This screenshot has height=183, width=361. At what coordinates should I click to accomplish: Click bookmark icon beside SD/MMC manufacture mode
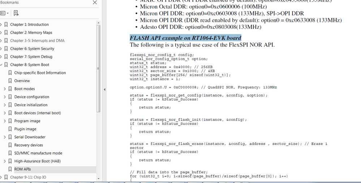click(10, 153)
